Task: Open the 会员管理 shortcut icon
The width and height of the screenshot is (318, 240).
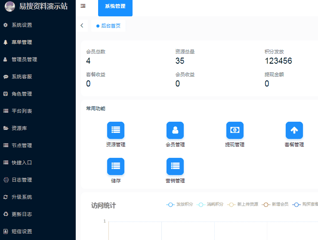Action: point(175,130)
